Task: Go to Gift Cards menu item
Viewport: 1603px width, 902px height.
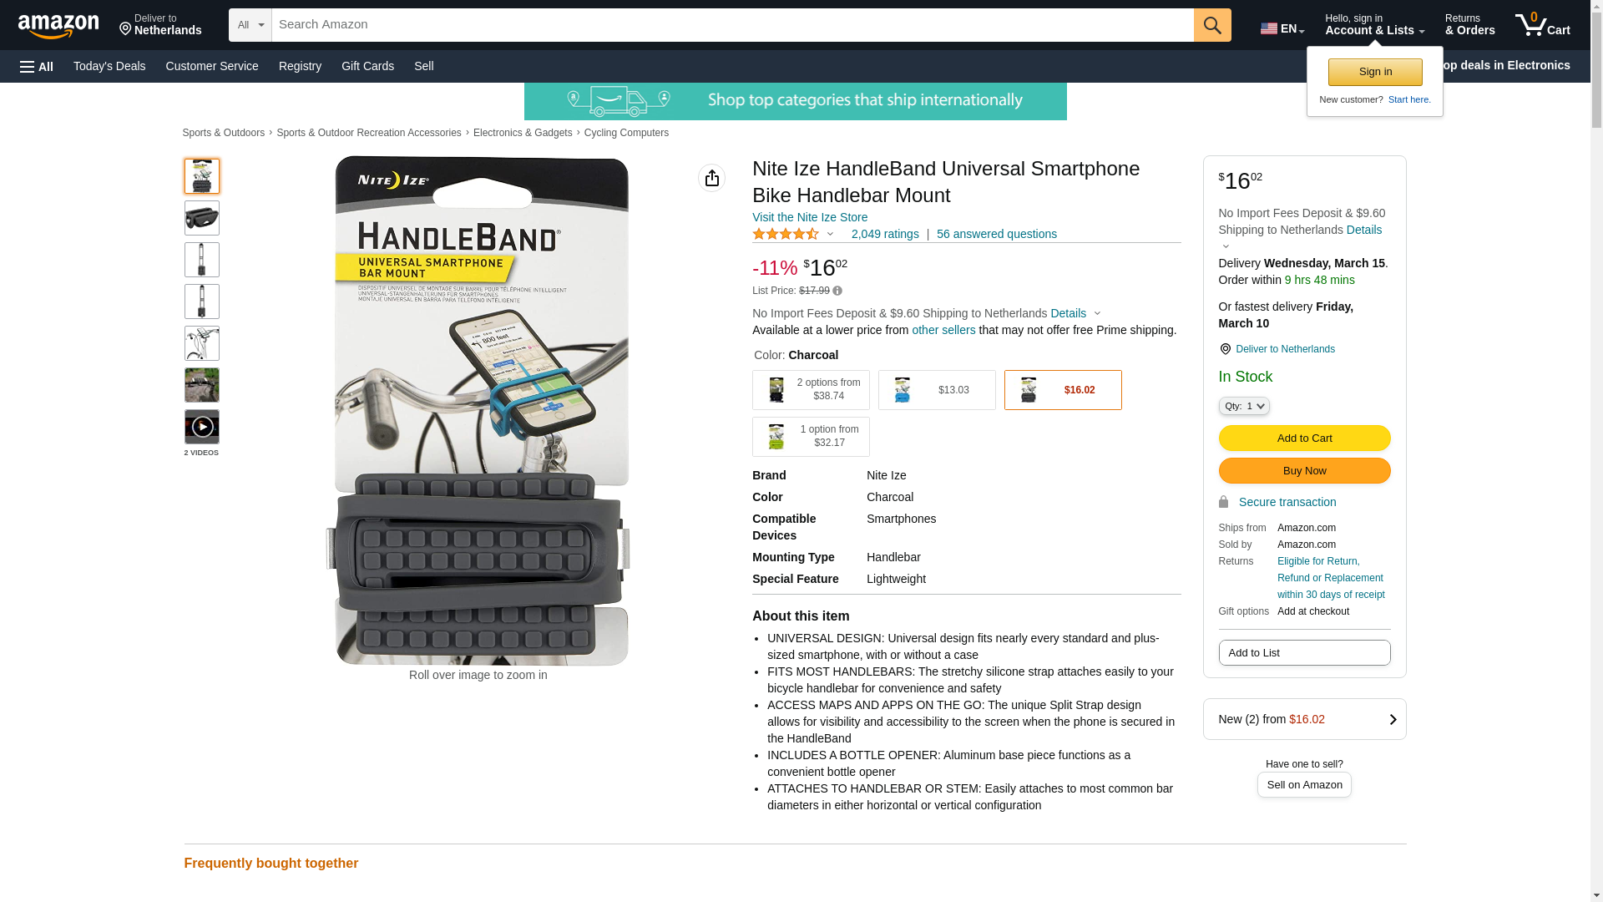Action: 367,66
